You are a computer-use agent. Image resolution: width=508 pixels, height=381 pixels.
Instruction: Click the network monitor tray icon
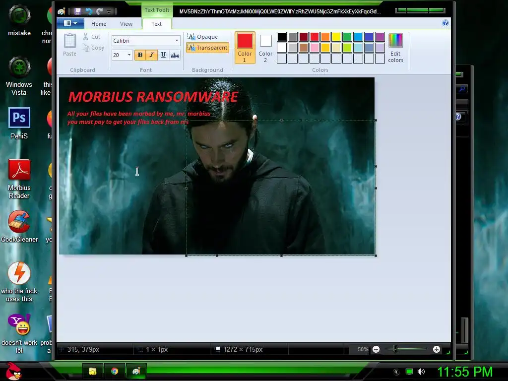[x=409, y=372]
